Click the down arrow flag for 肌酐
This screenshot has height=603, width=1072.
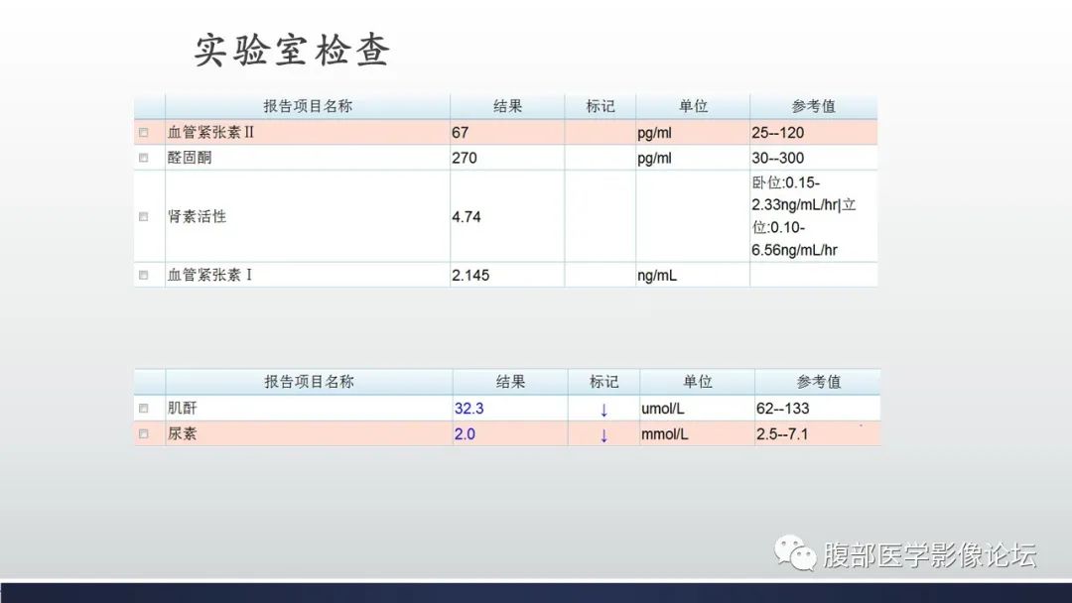[603, 409]
